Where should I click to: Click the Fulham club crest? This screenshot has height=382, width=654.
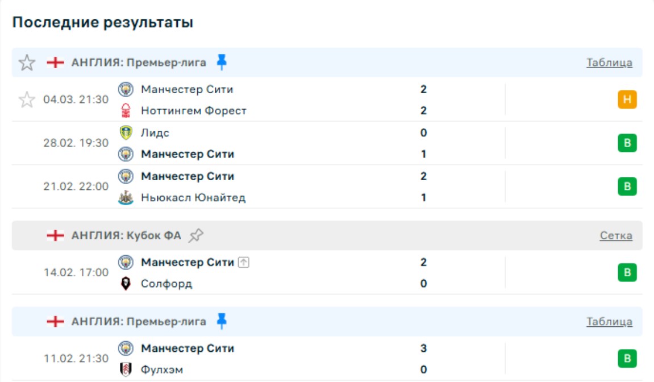[126, 370]
